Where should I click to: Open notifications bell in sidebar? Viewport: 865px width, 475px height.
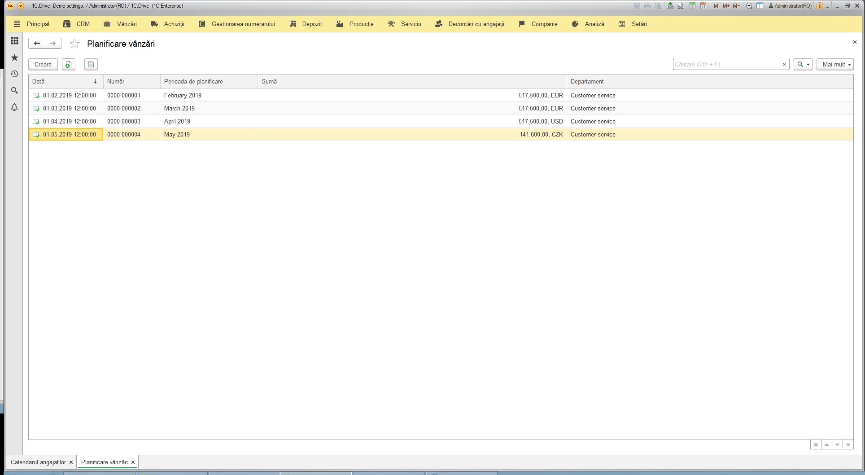14,107
